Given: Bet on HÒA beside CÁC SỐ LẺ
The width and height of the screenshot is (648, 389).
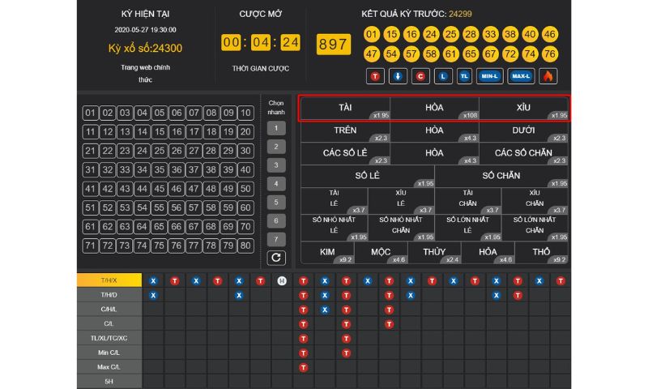Looking at the screenshot, I should (434, 154).
